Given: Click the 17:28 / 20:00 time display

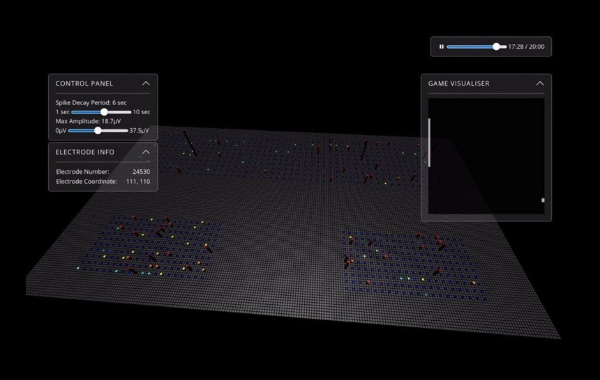Looking at the screenshot, I should coord(527,47).
